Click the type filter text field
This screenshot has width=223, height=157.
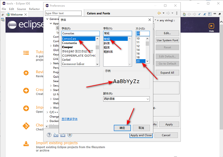(63, 13)
